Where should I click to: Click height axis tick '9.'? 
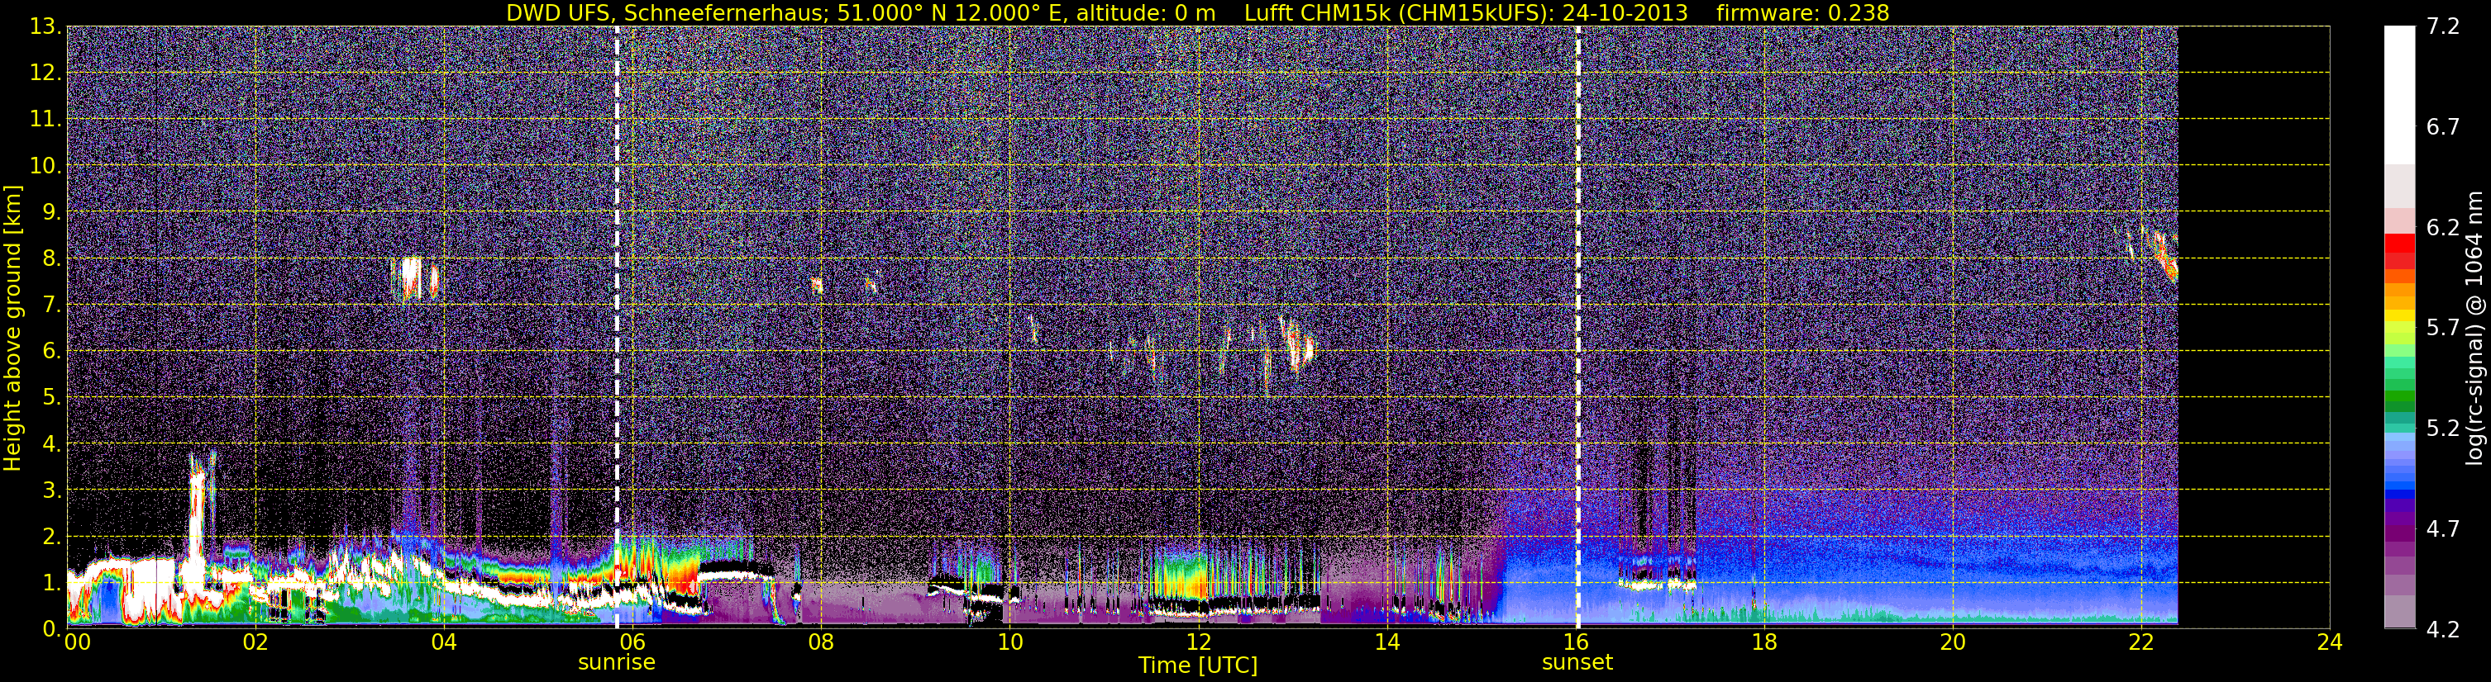[50, 212]
